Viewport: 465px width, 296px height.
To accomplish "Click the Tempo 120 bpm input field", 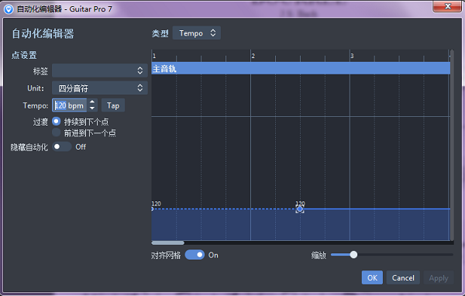I will click(70, 105).
